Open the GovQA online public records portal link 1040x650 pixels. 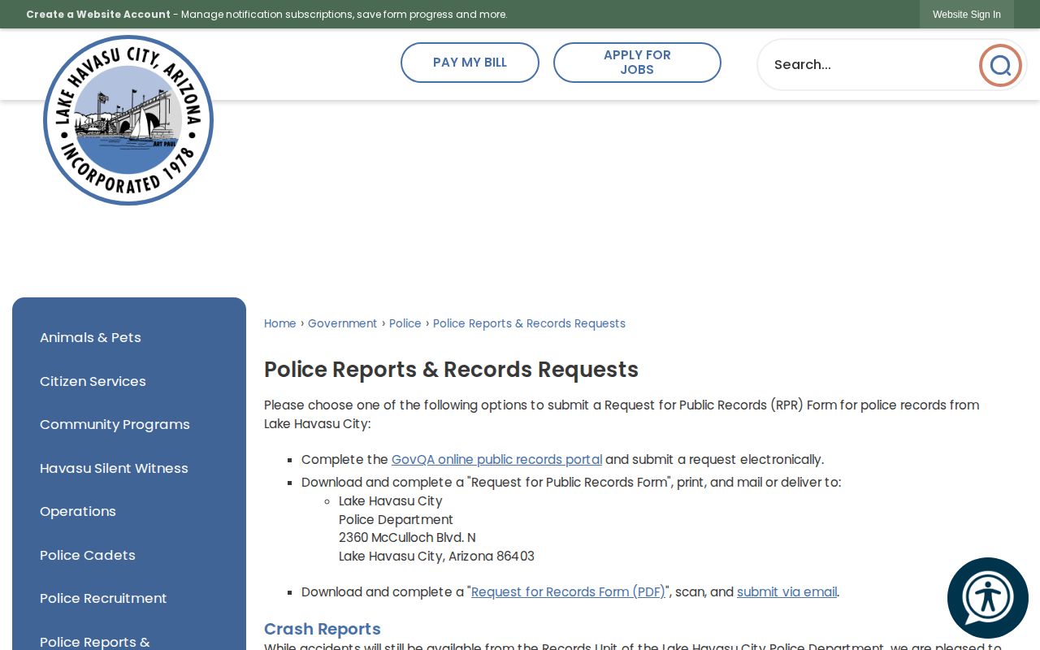pos(496,460)
